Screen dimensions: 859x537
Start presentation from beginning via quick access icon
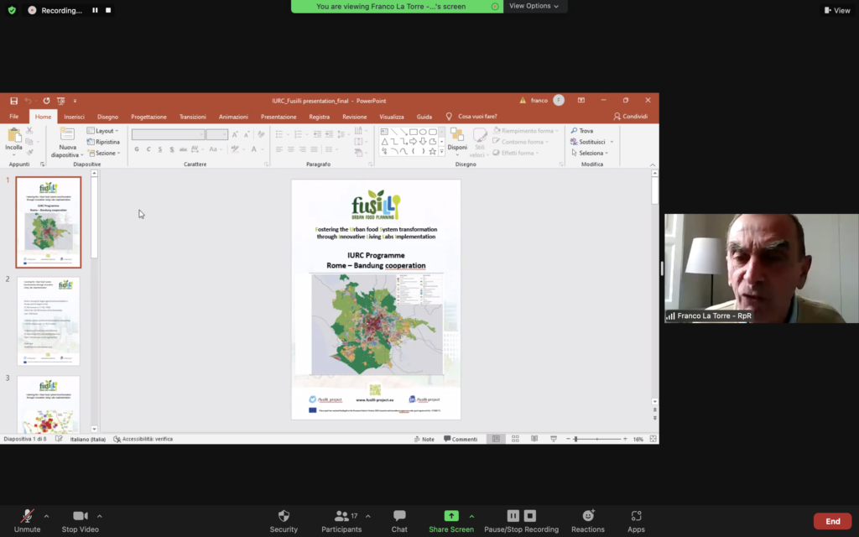[x=60, y=101]
